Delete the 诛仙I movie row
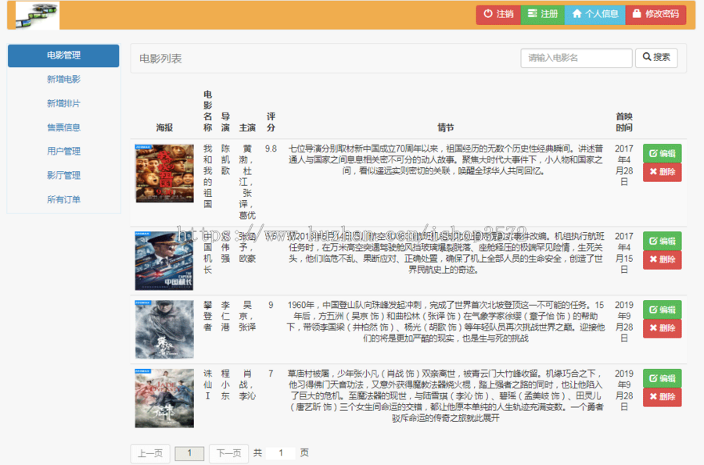Screen dimensions: 704x465 point(663,397)
